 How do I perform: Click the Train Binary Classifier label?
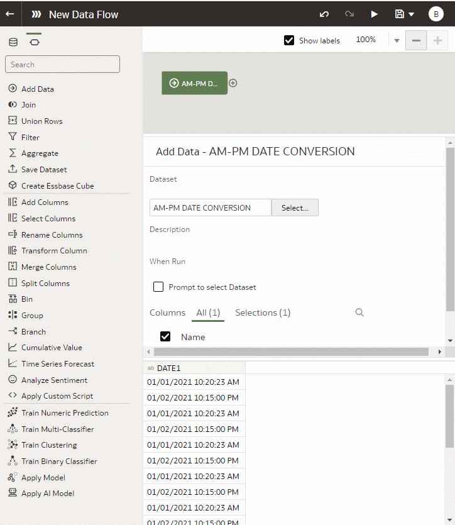tap(59, 461)
